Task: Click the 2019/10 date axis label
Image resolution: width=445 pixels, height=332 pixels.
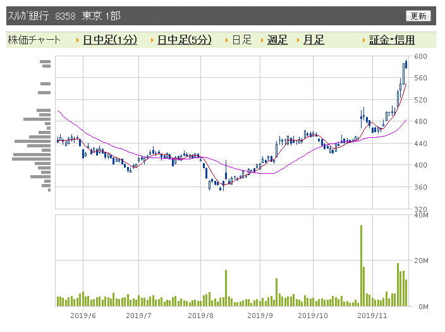Action: pos(313,316)
